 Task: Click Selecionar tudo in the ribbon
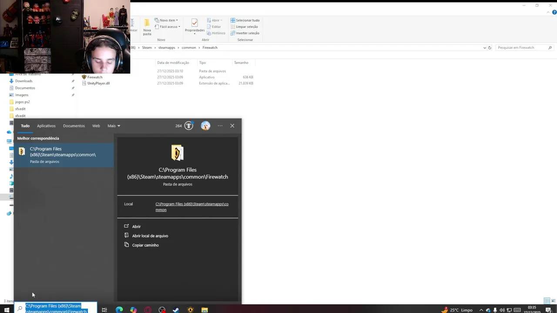pyautogui.click(x=245, y=20)
